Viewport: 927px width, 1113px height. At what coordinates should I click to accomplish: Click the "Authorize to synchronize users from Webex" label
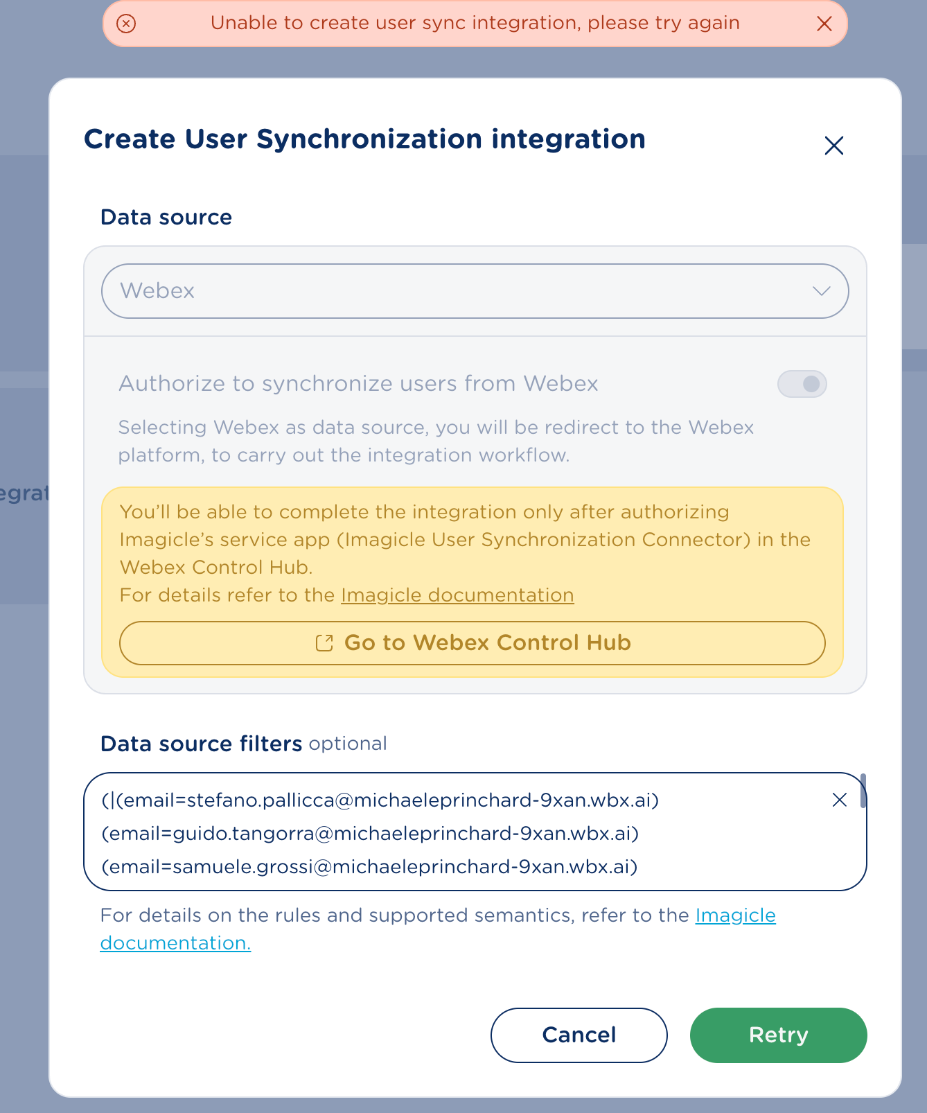pos(358,384)
